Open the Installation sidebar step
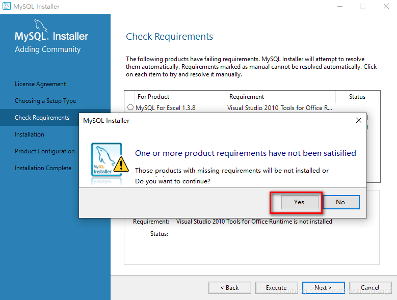Image resolution: width=397 pixels, height=300 pixels. click(x=30, y=134)
